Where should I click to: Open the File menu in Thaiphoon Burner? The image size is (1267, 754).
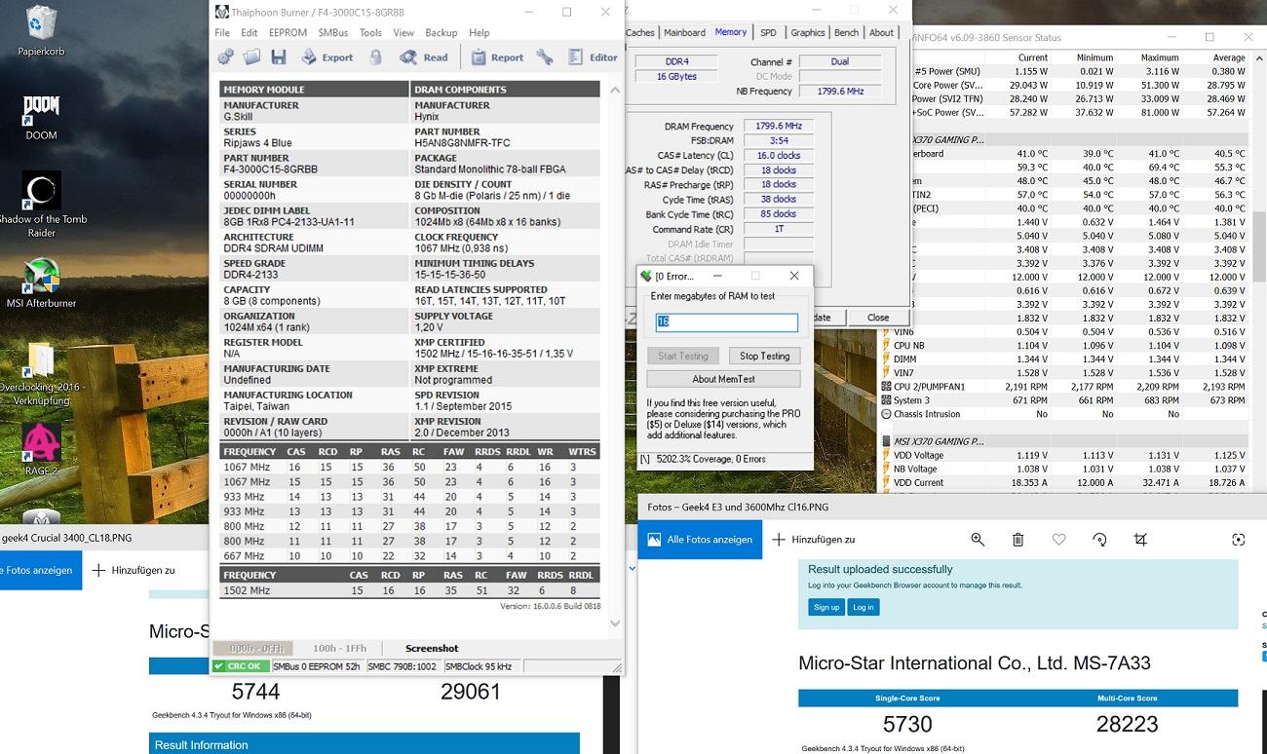(222, 32)
